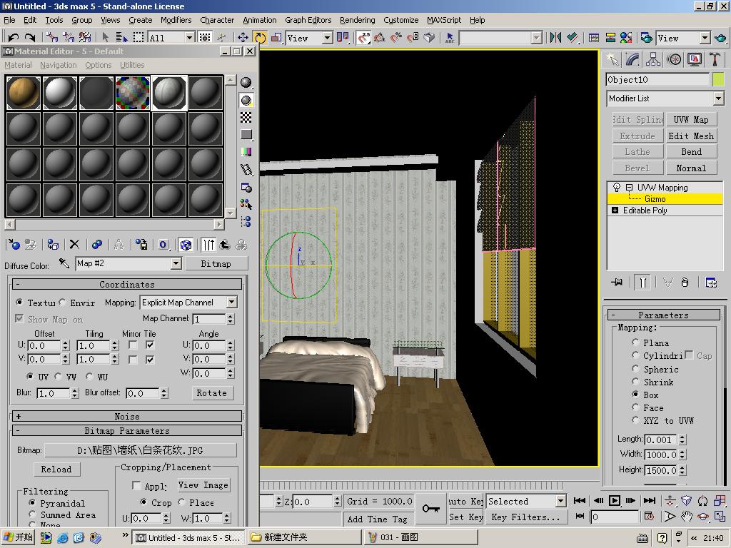Click the Bitmap map type button
The image size is (731, 548).
click(x=216, y=264)
